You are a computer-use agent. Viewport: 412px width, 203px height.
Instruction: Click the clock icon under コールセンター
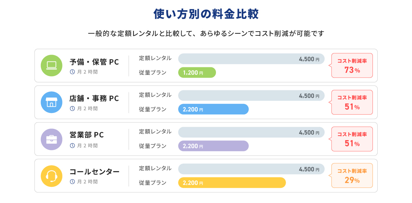(x=72, y=182)
